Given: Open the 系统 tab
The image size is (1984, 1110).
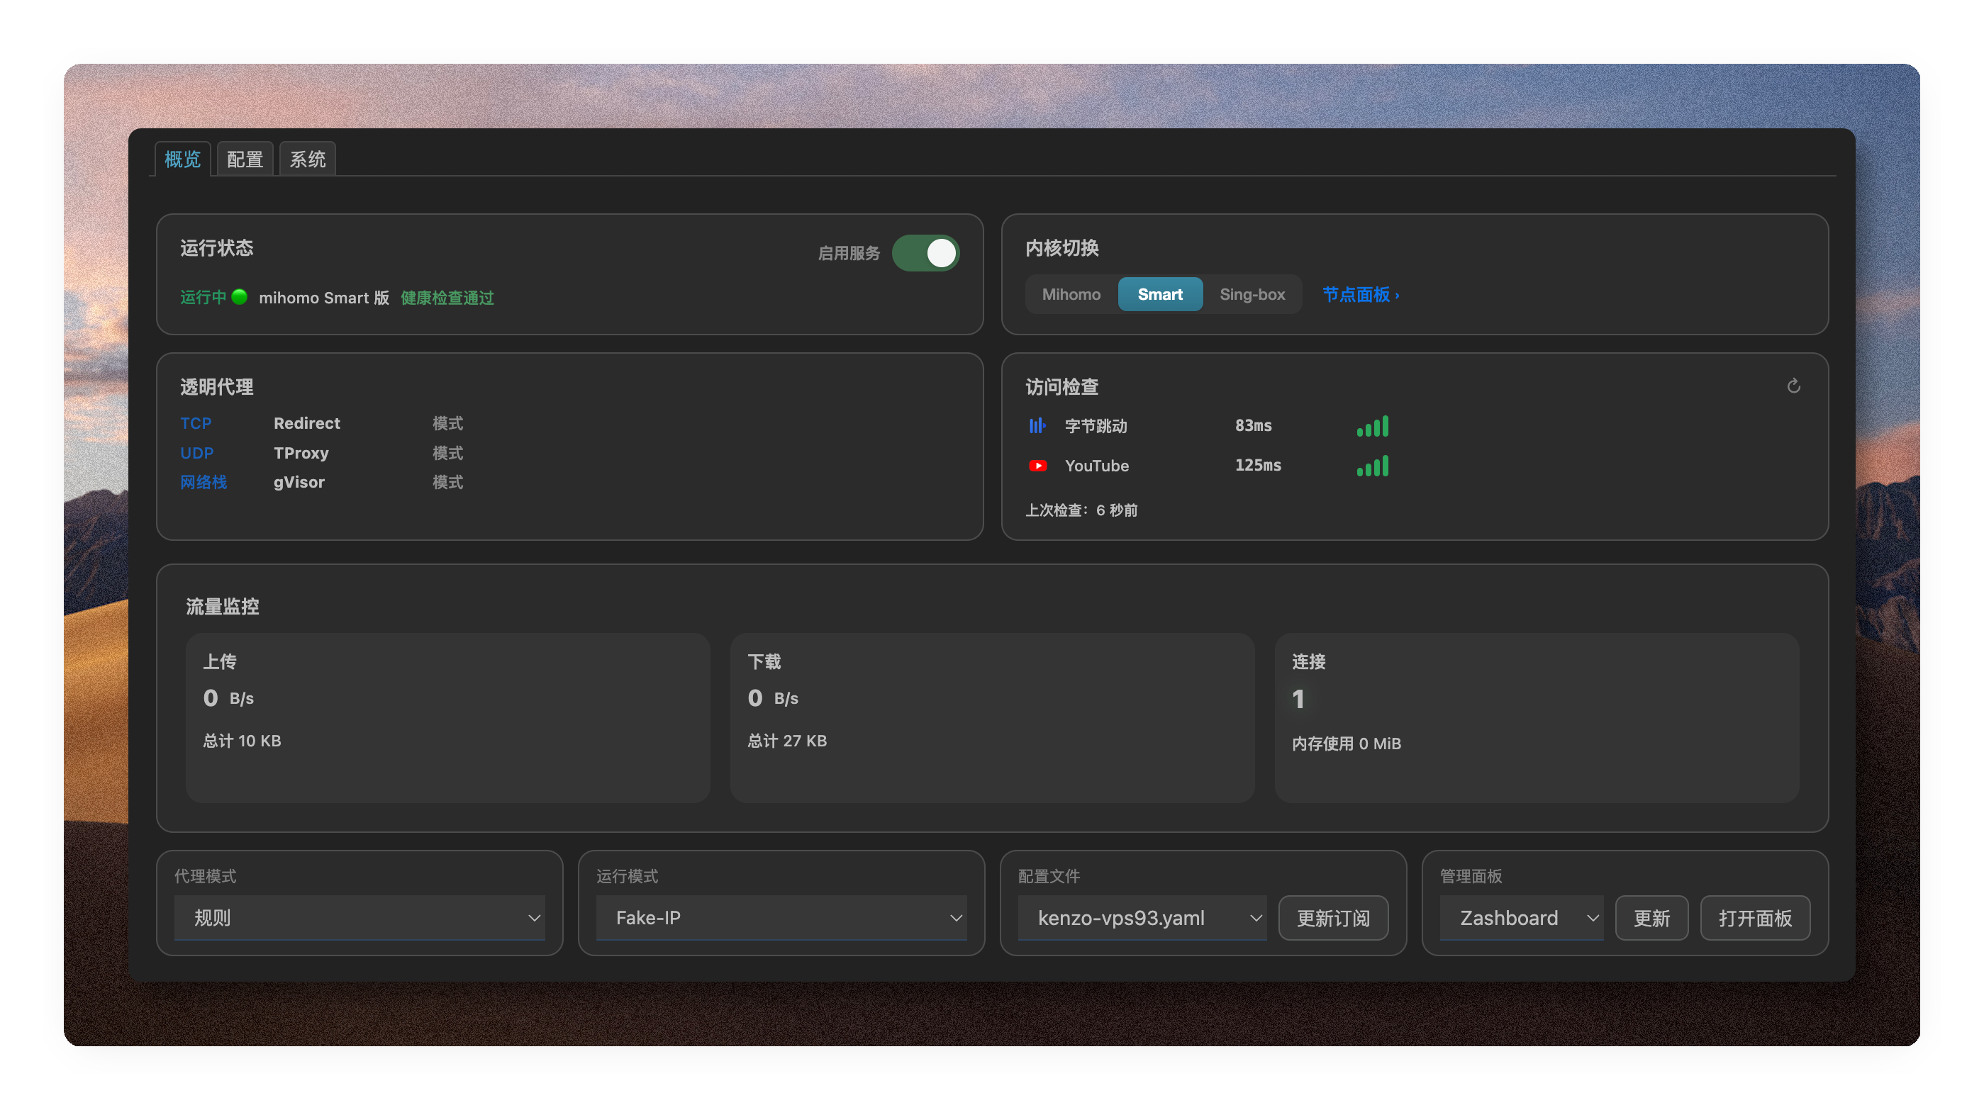Looking at the screenshot, I should [x=307, y=159].
